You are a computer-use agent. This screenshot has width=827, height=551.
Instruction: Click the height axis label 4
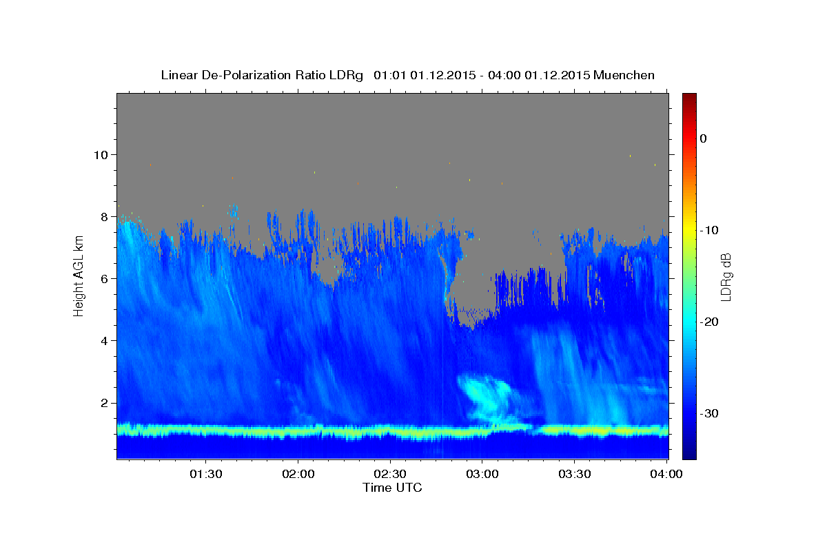tap(106, 340)
